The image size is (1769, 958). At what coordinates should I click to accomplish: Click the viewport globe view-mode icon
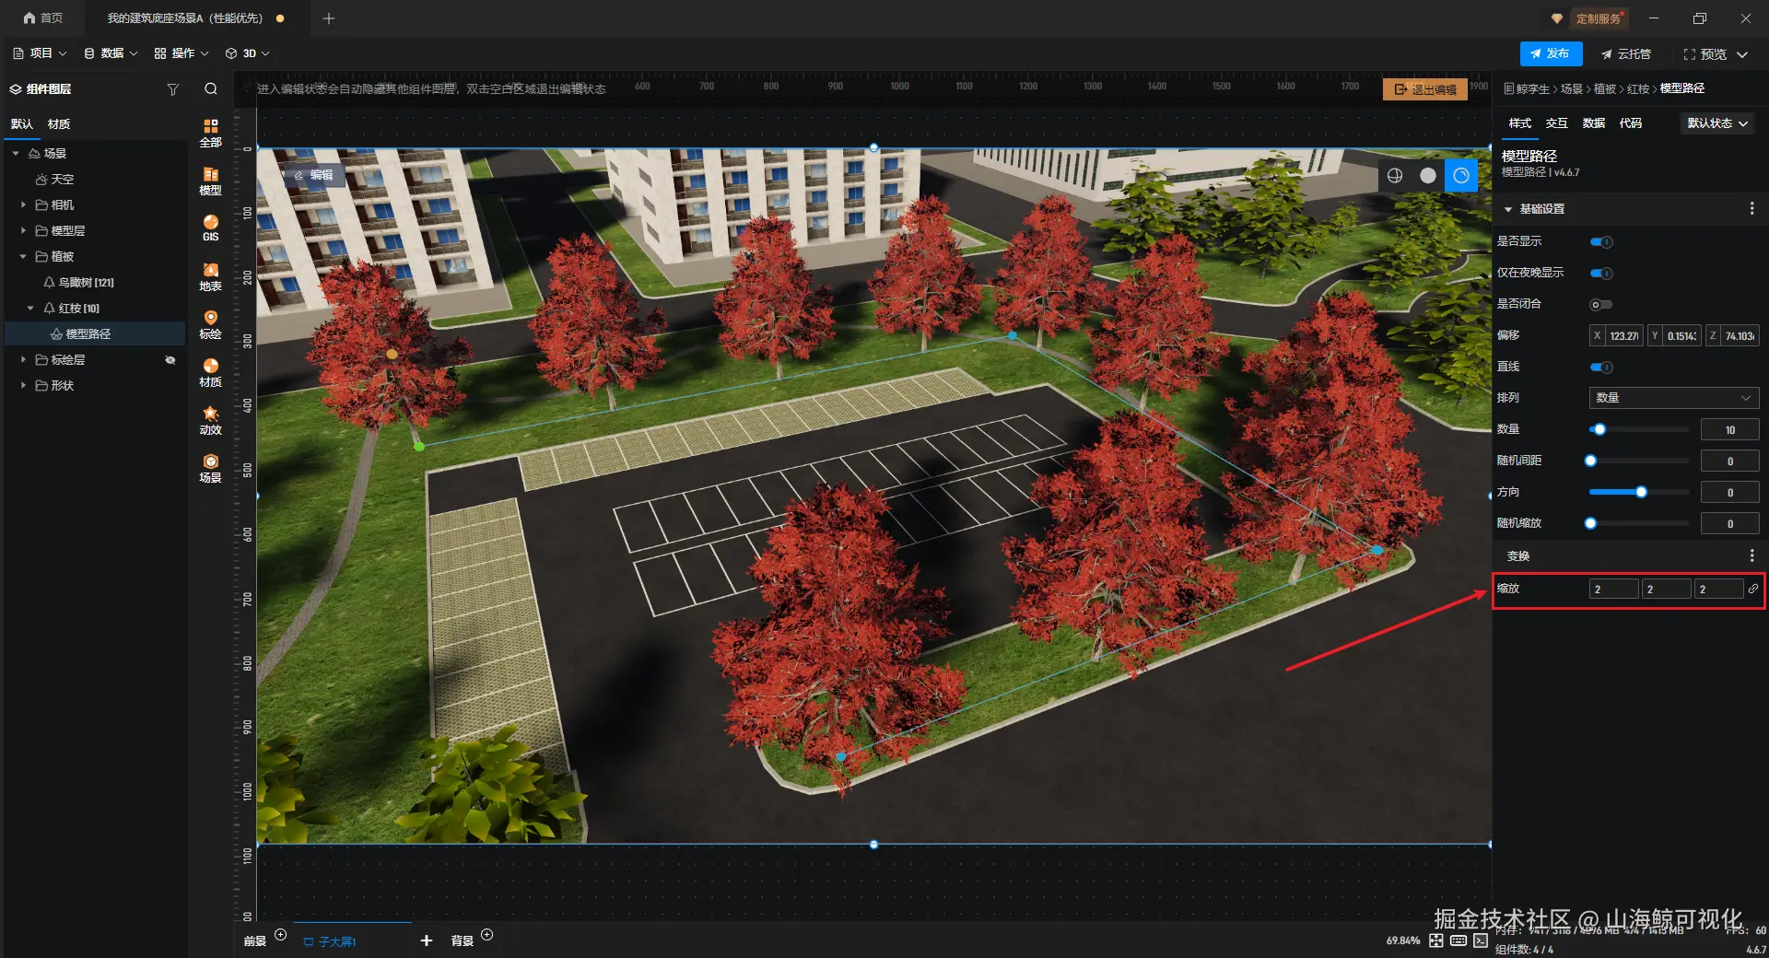tap(1395, 175)
